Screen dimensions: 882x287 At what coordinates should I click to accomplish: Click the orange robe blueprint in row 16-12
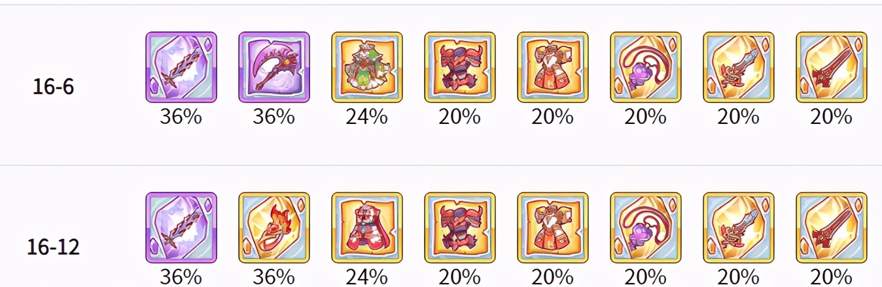click(553, 228)
